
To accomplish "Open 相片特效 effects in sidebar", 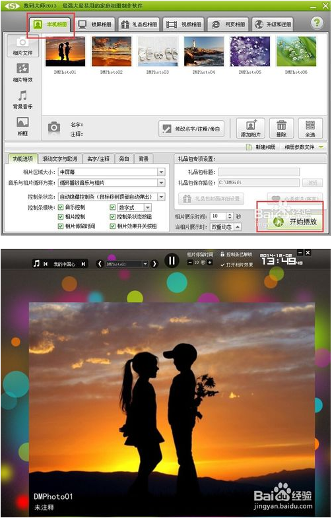I will point(22,73).
